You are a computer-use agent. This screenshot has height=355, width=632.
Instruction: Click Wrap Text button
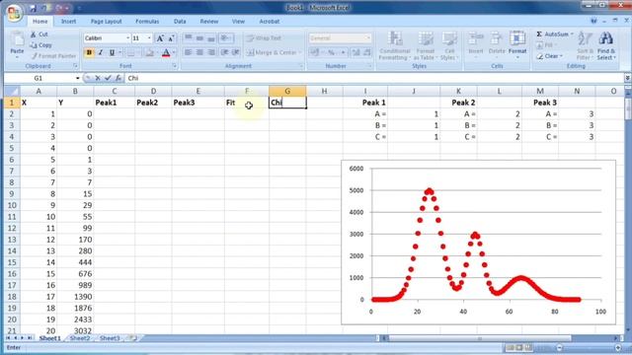(264, 38)
